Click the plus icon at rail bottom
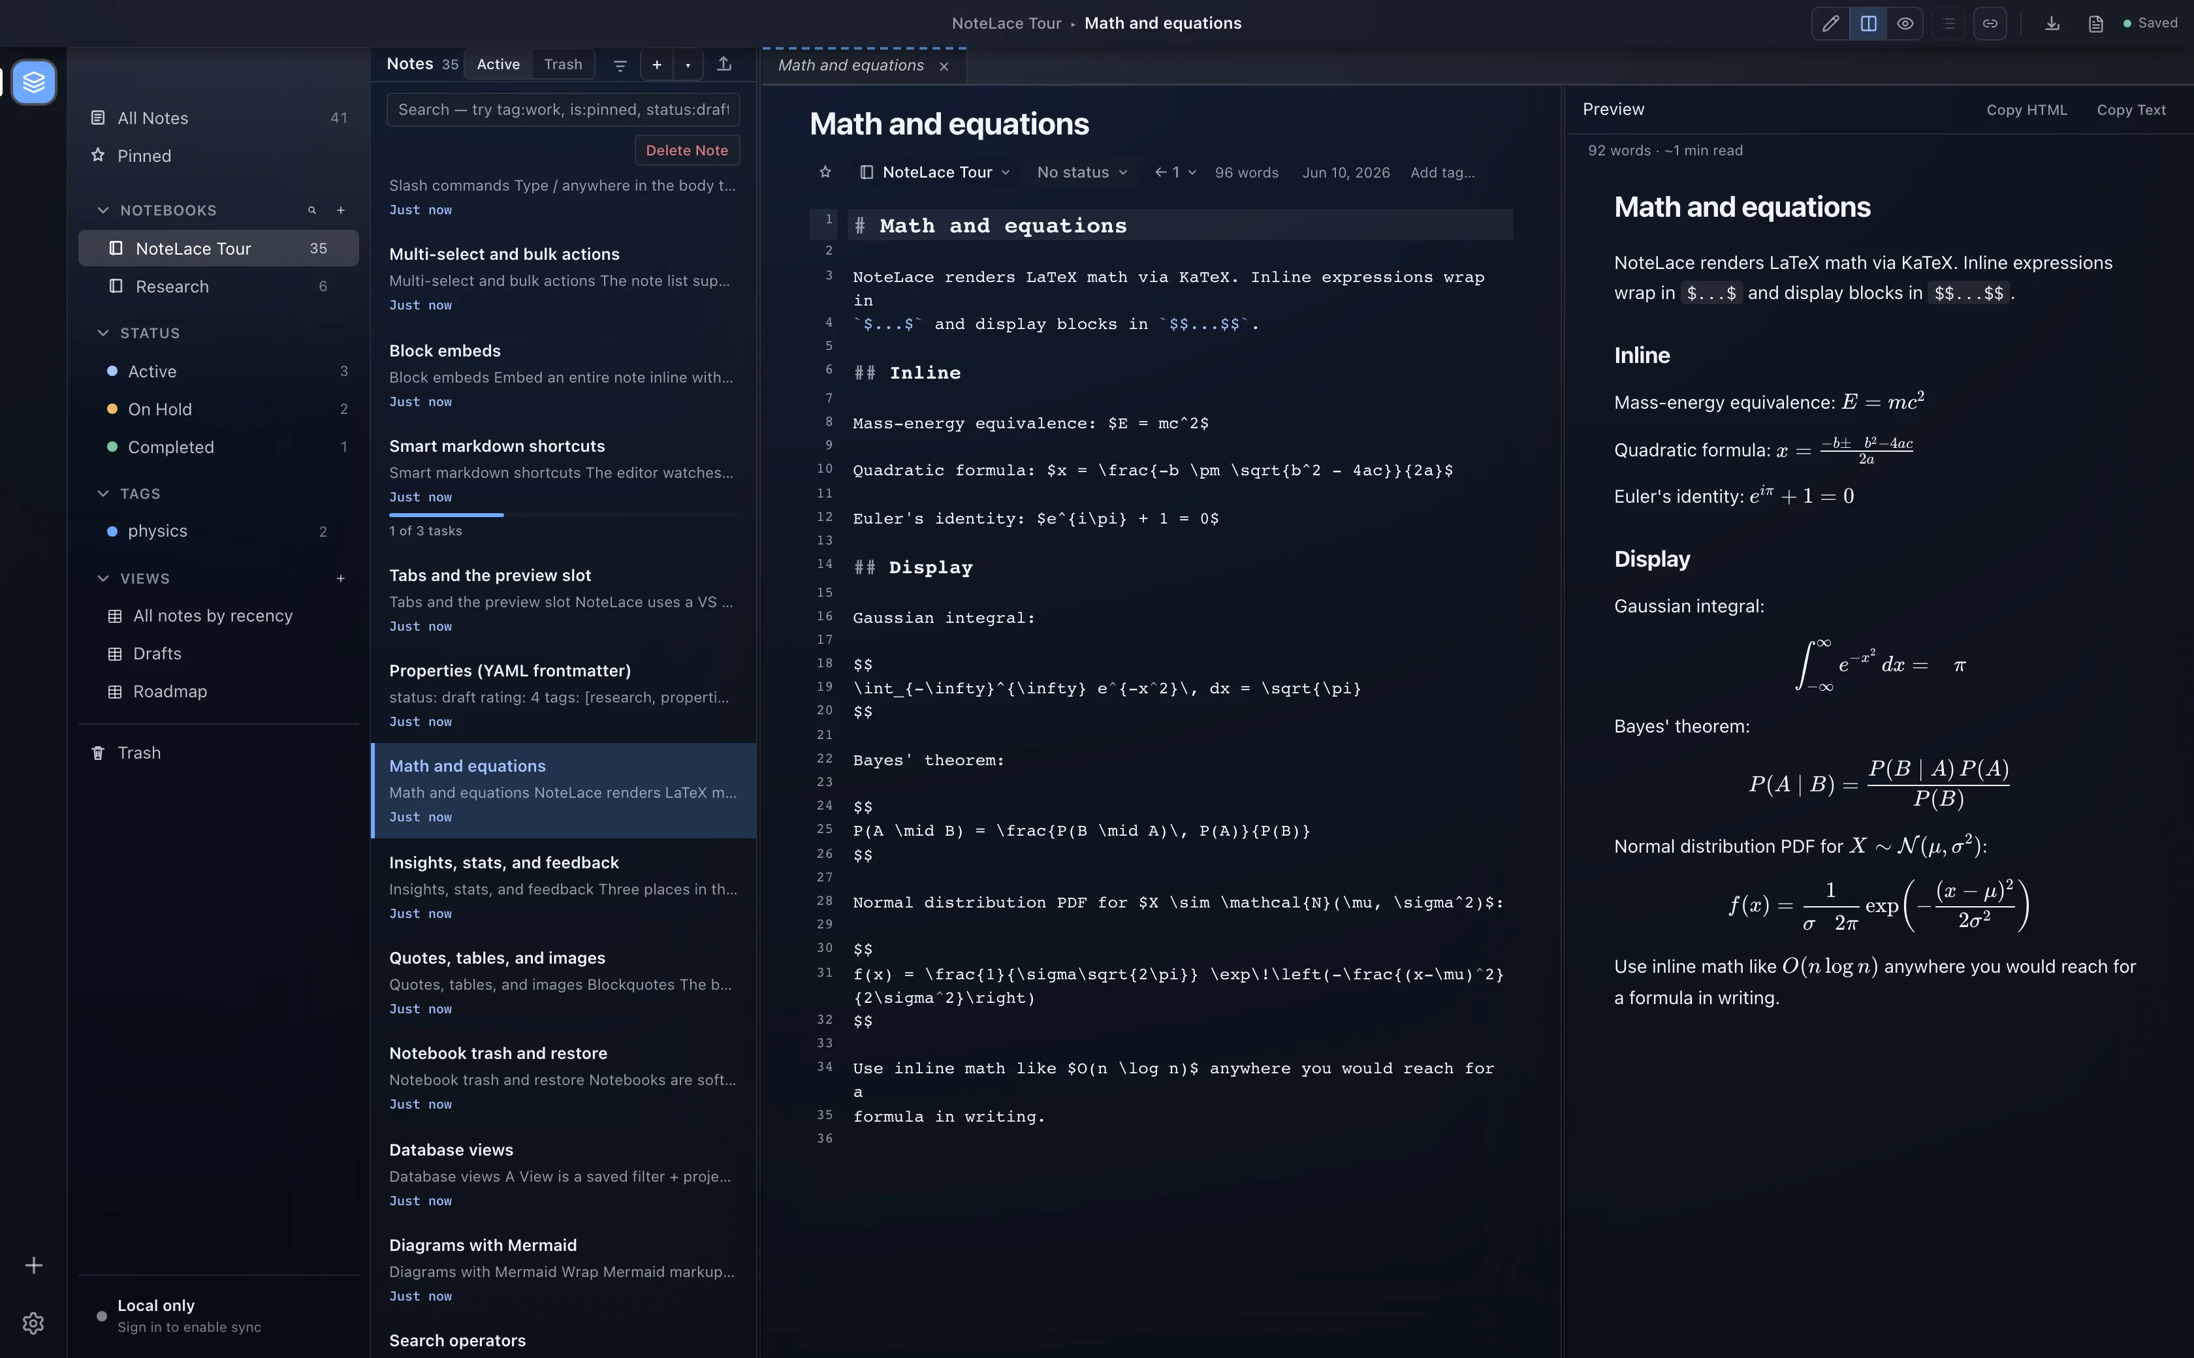Image resolution: width=2194 pixels, height=1358 pixels. (x=33, y=1265)
